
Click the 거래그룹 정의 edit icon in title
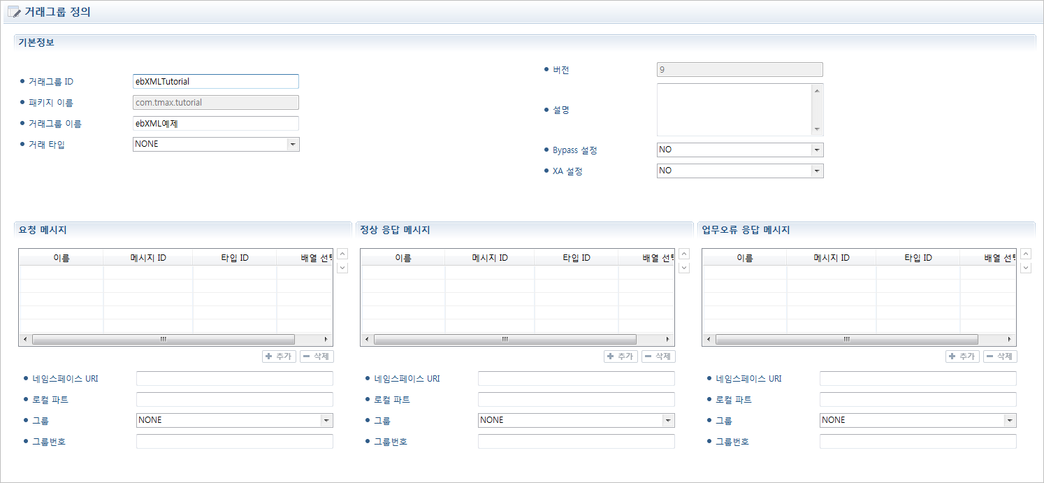13,12
